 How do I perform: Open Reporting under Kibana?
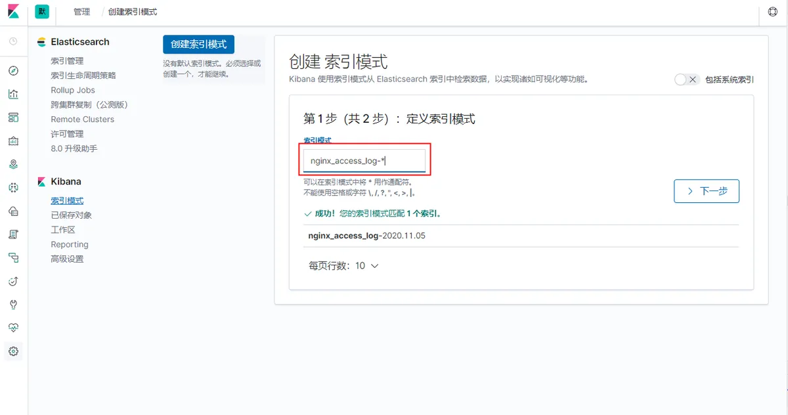(70, 244)
